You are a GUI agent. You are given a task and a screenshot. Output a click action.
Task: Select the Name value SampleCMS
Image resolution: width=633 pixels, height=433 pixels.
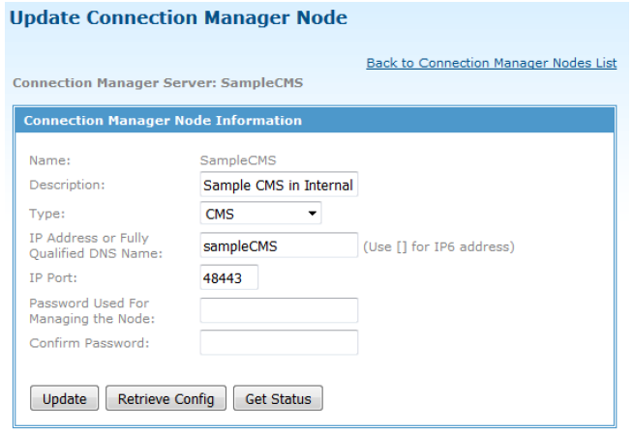(238, 160)
